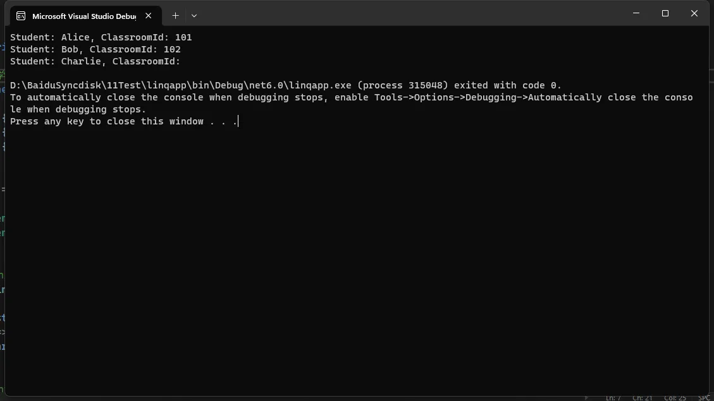Click the Col: 25 status bar indicator
Image resolution: width=714 pixels, height=401 pixels.
675,398
